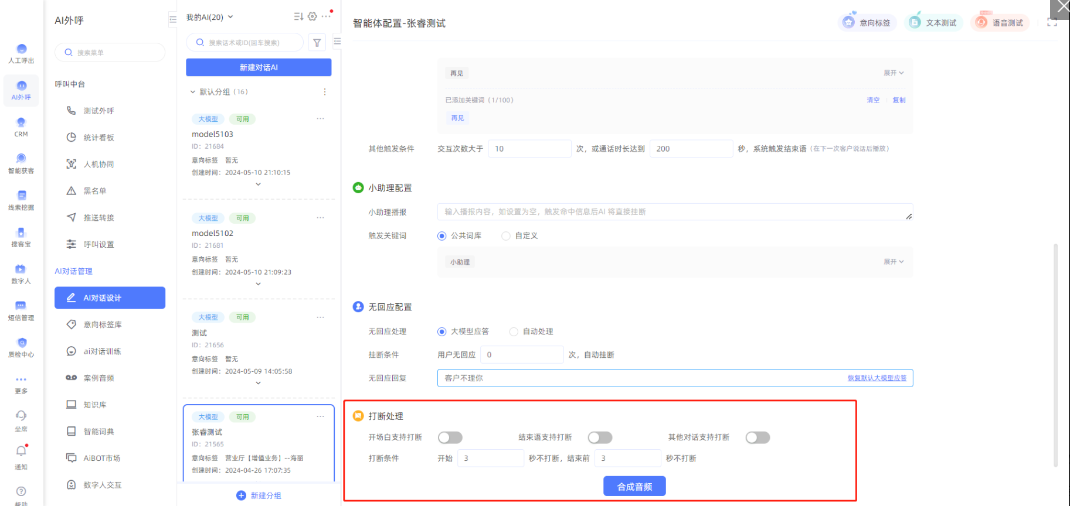
Task: Click 恢复默认大模型应答 link
Action: coord(877,378)
